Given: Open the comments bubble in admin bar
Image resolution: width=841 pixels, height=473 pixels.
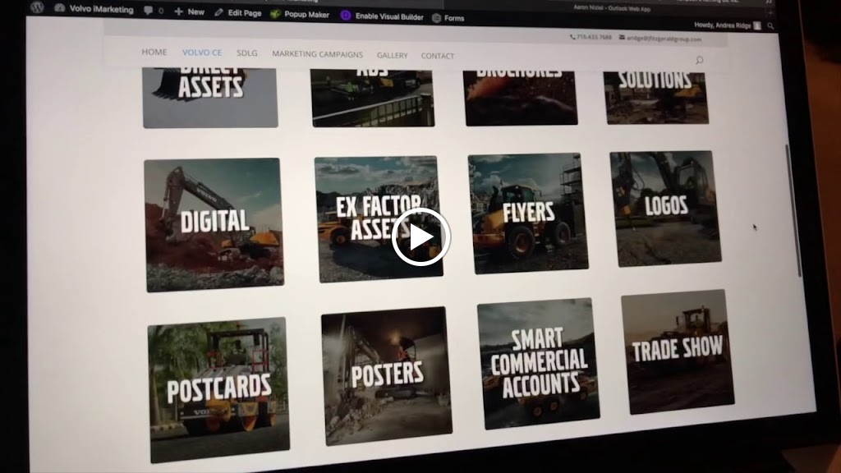Looking at the screenshot, I should coord(154,10).
